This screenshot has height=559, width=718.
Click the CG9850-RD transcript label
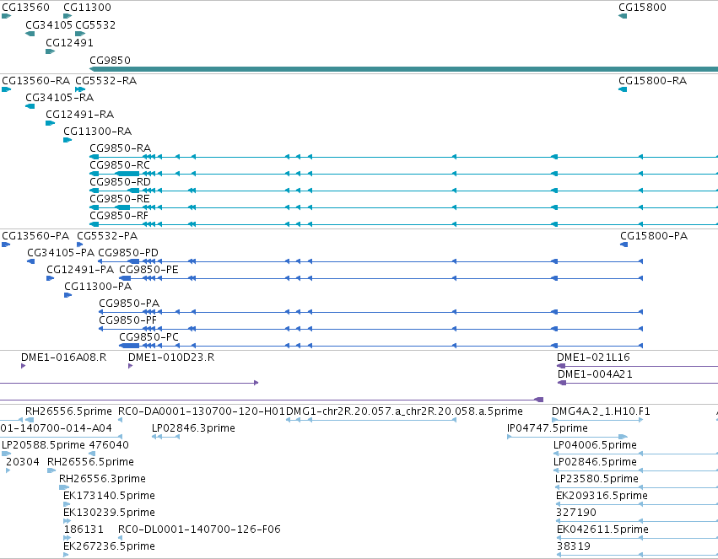[x=120, y=182]
